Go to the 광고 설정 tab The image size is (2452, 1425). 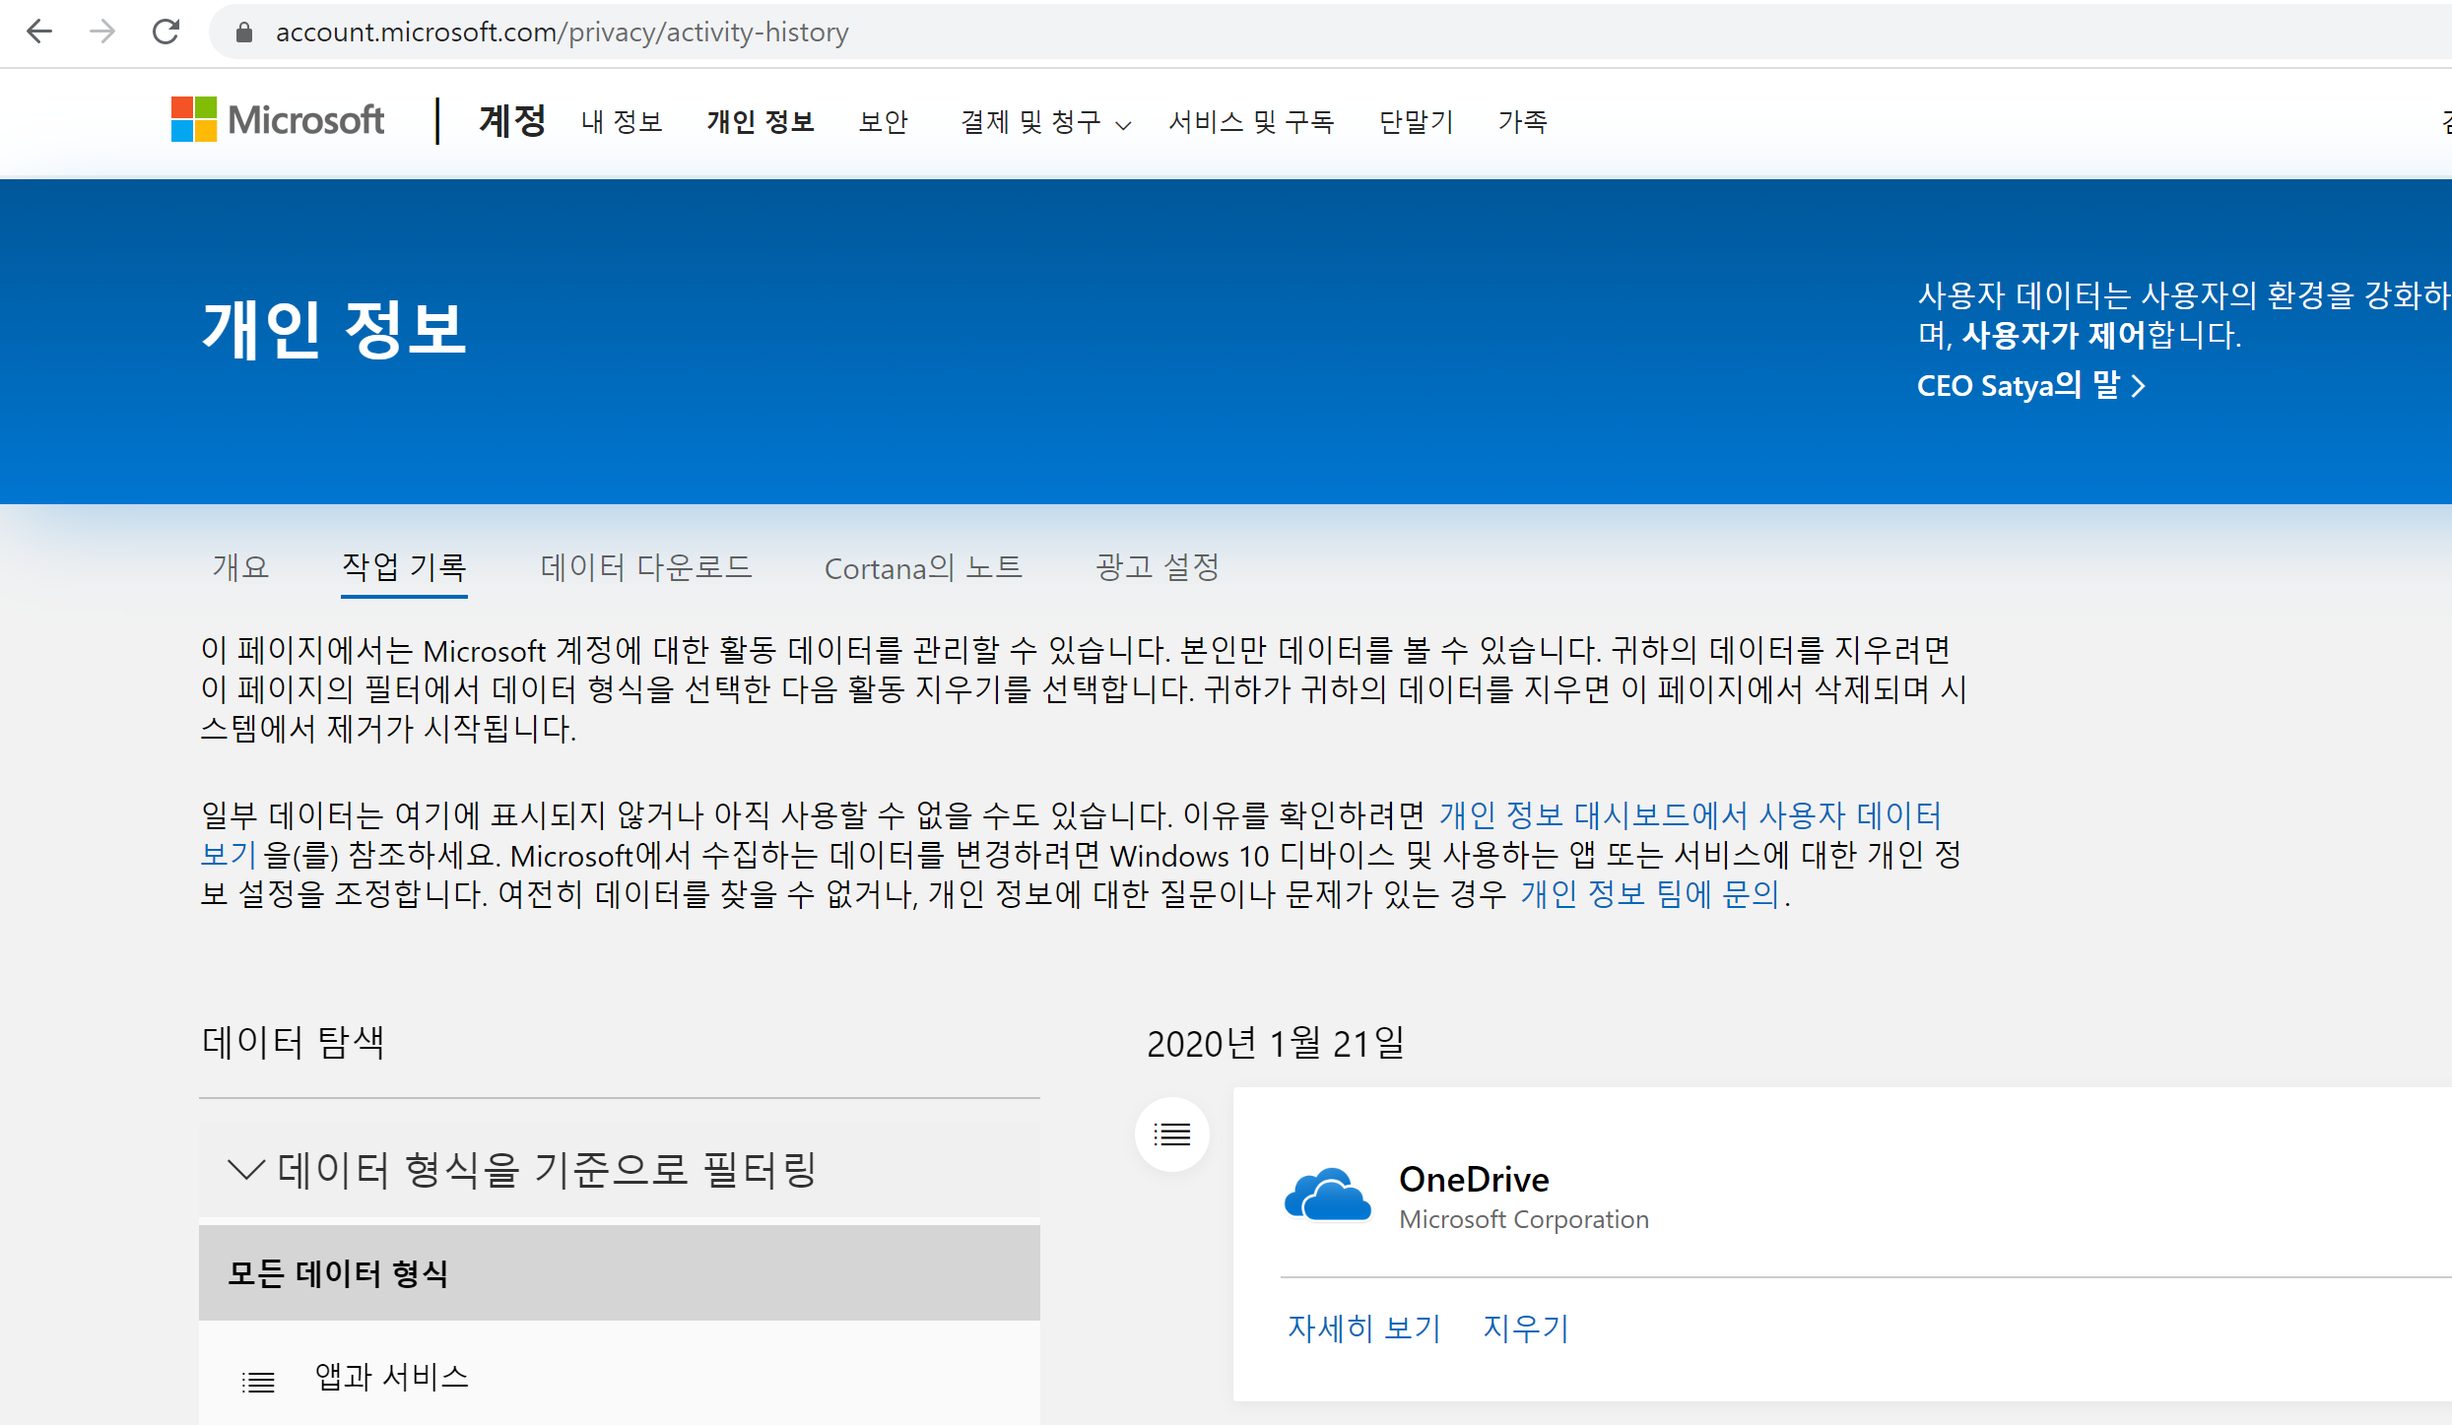pyautogui.click(x=1158, y=567)
